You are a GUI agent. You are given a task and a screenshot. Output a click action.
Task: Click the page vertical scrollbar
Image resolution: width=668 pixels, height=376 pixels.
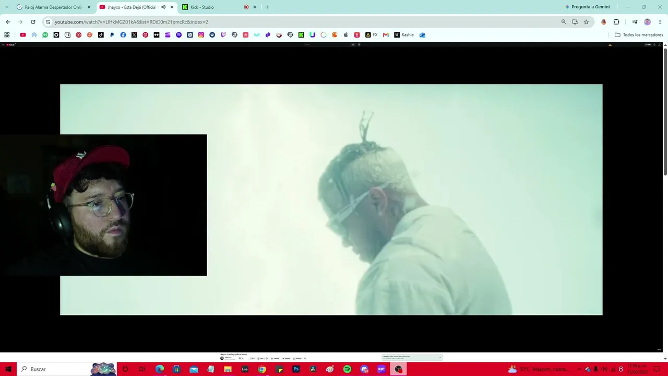click(665, 111)
